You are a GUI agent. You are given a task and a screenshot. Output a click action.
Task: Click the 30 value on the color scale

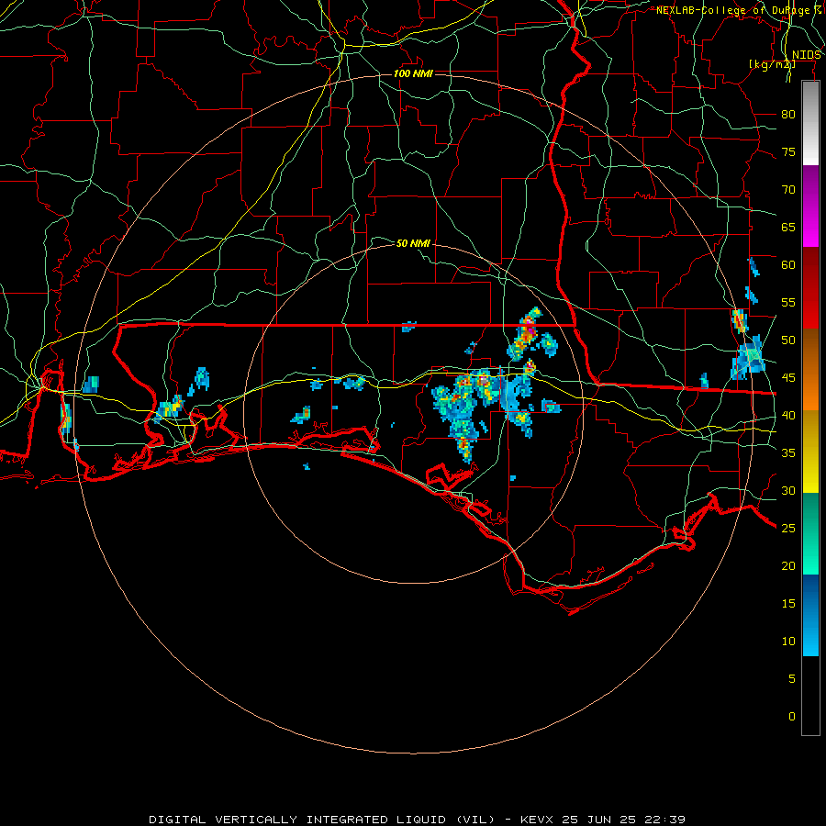(x=788, y=490)
